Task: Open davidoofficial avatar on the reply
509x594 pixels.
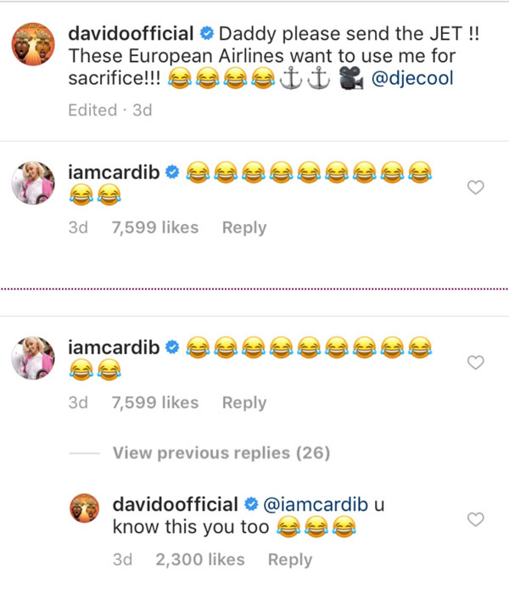Action: click(85, 508)
